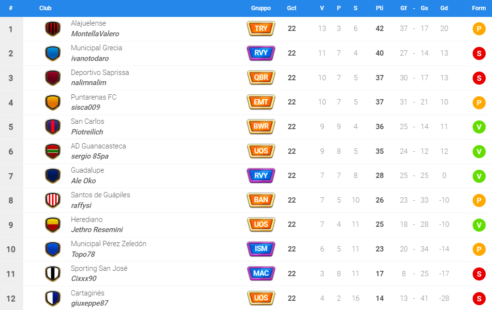Click Alajuelense's orange P form indicator

479,29
